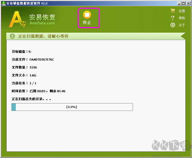
Task: Click the 3.5% progress percentage text
Action: click(x=72, y=107)
